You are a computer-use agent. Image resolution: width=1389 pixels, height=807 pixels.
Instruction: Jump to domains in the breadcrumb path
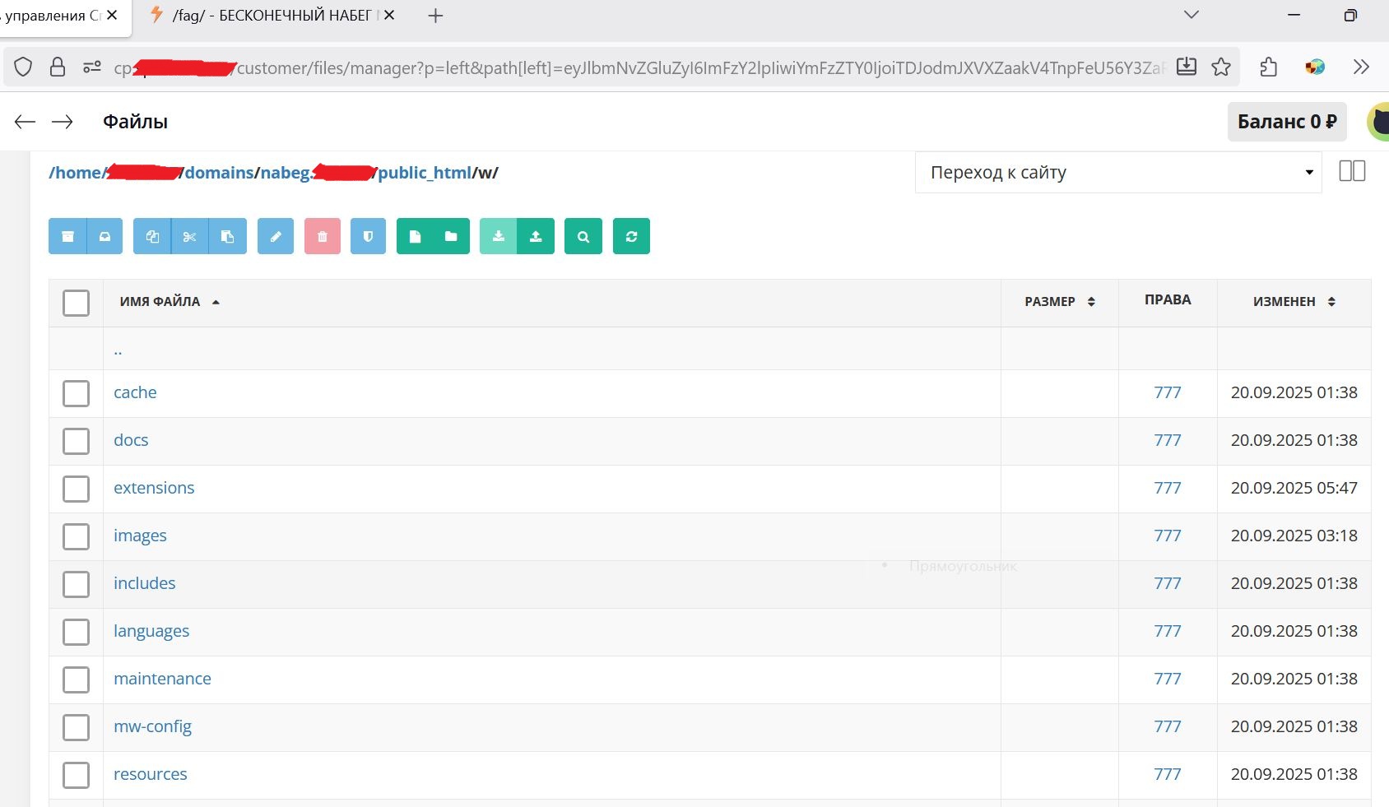pos(219,173)
